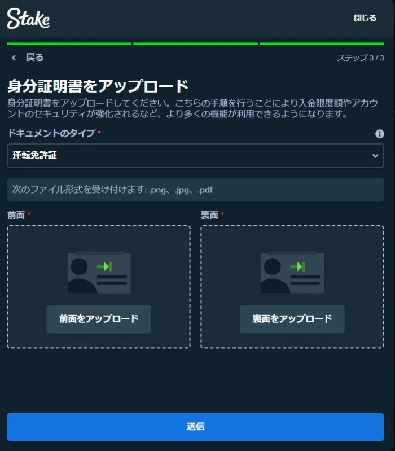Image resolution: width=395 pixels, height=451 pixels.
Task: Expand the dropdown chevron arrow
Action: coord(375,156)
